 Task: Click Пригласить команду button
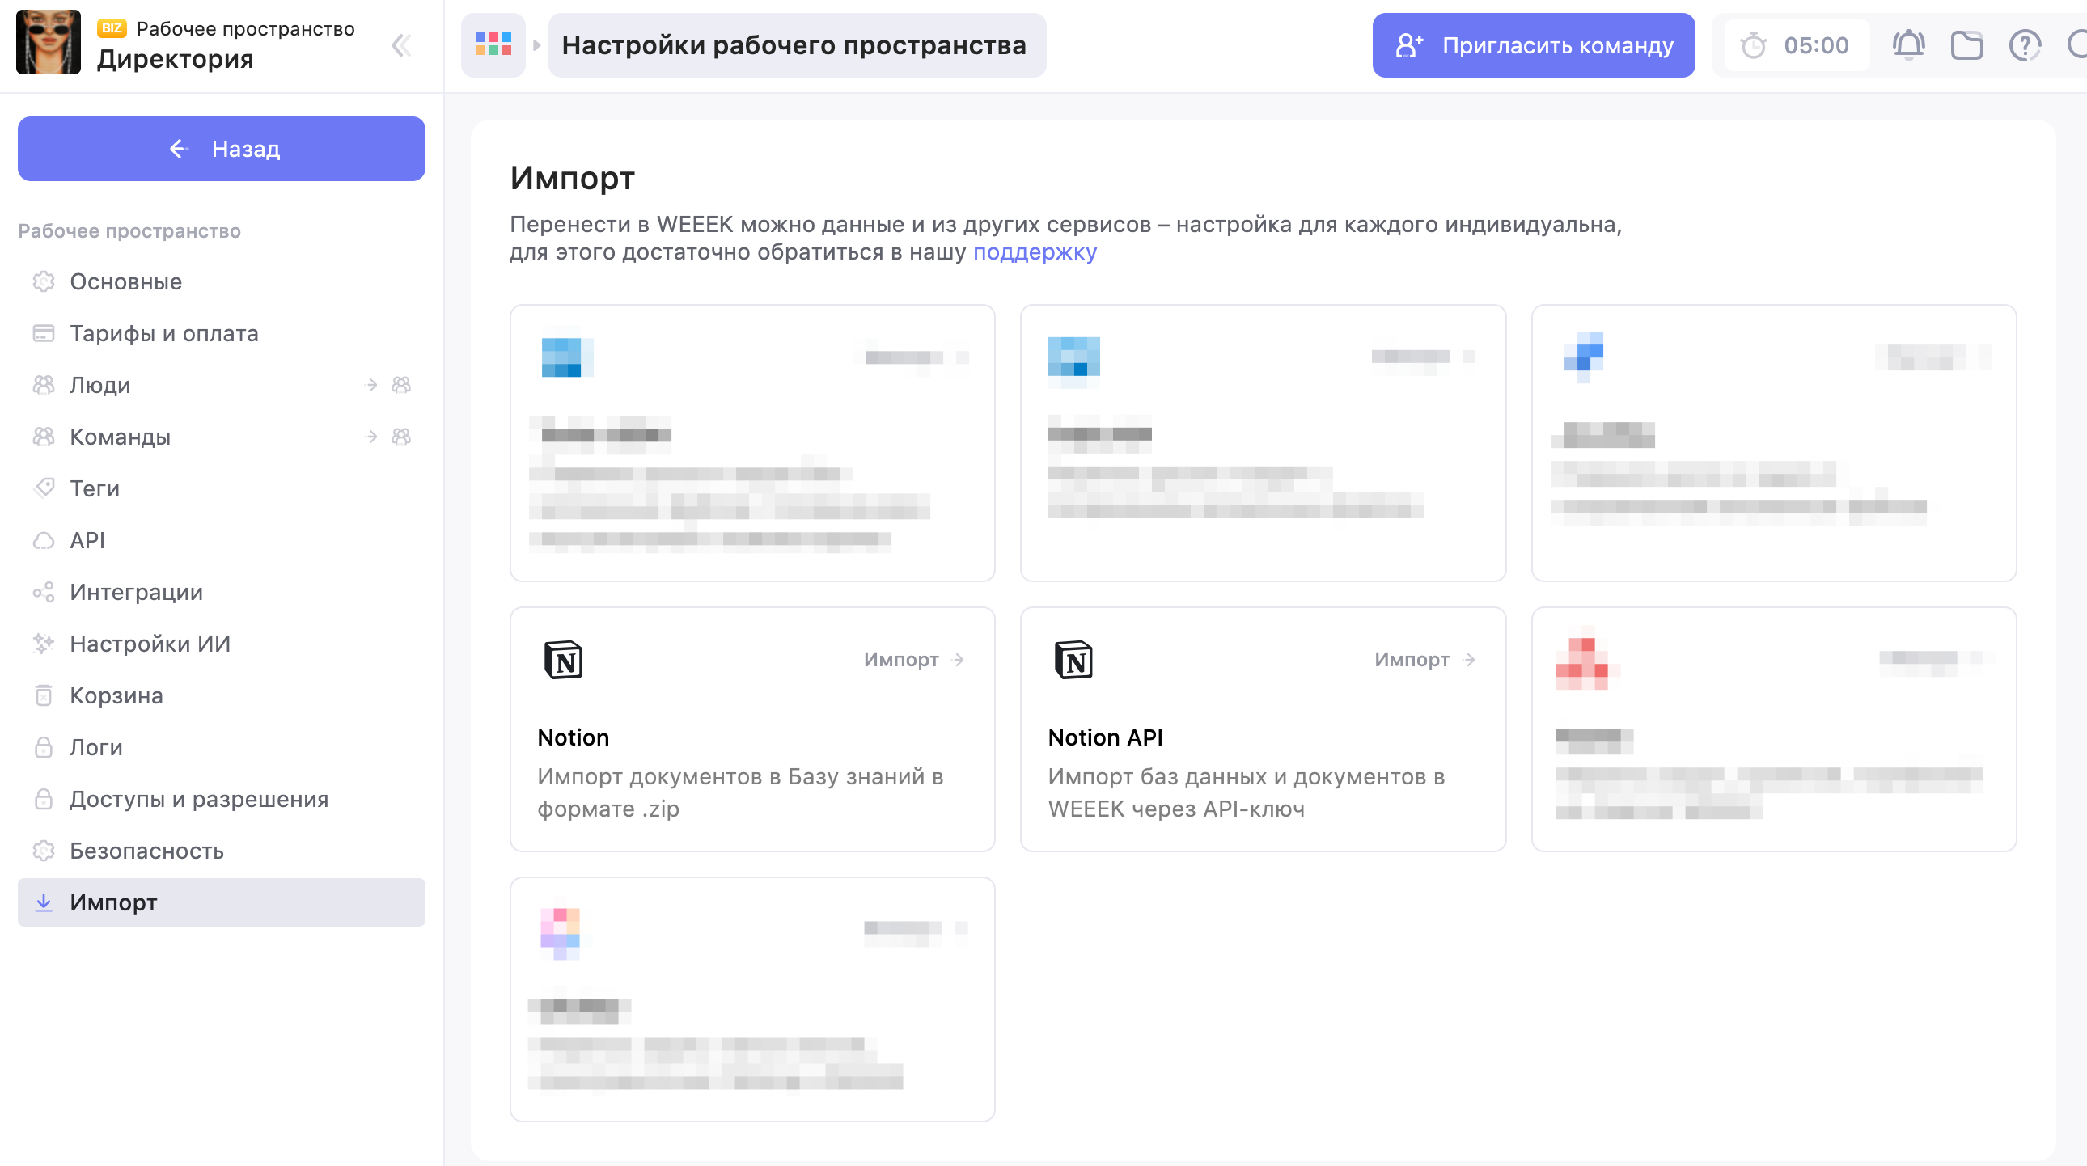[x=1533, y=45]
